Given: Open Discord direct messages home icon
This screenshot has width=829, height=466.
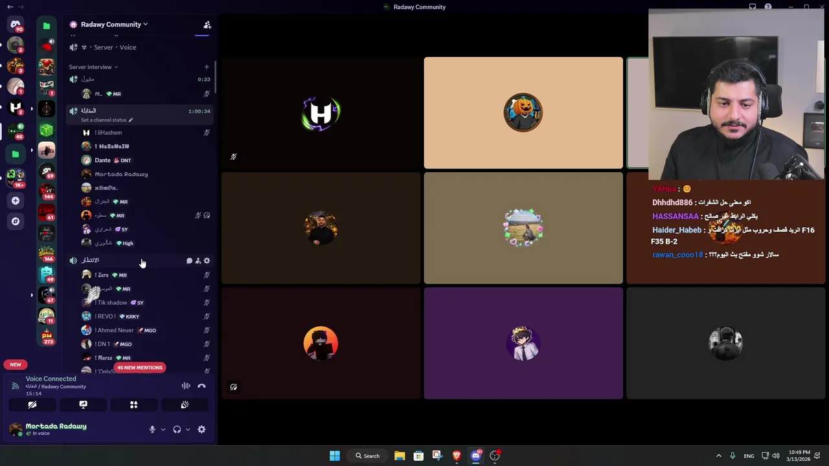Looking at the screenshot, I should tap(16, 25).
